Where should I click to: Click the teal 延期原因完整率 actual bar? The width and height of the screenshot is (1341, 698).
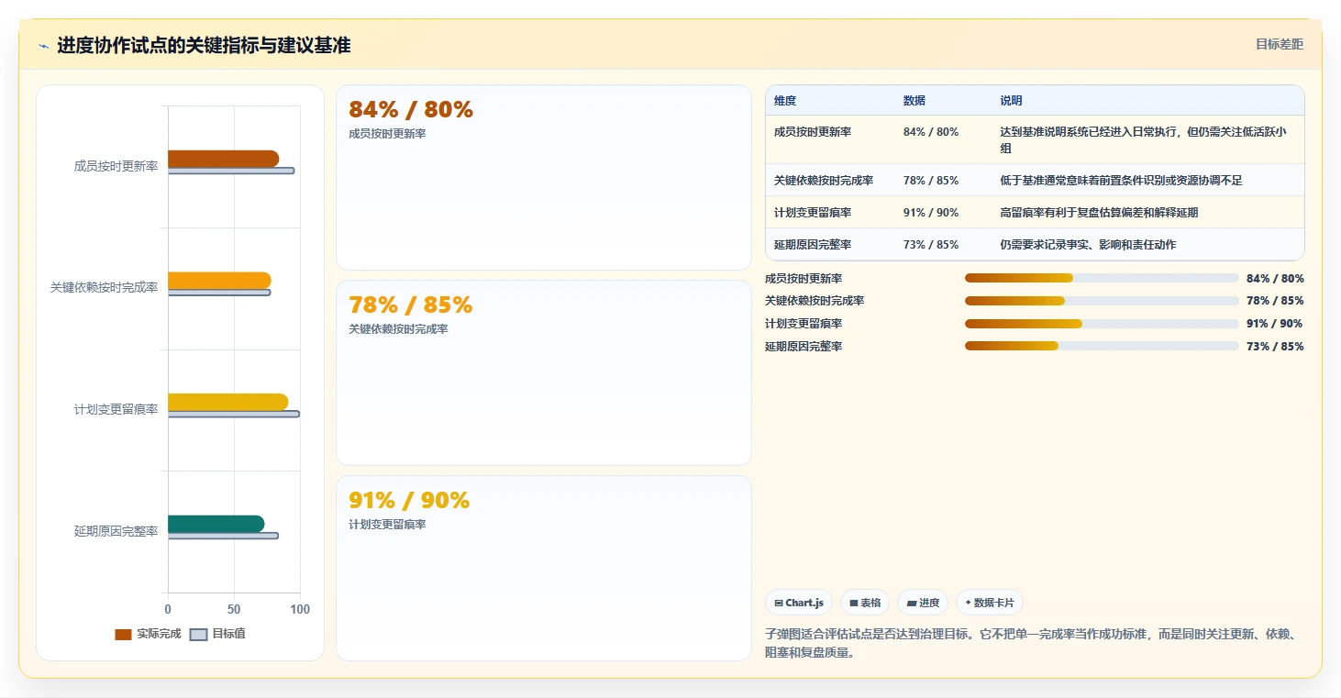[216, 524]
